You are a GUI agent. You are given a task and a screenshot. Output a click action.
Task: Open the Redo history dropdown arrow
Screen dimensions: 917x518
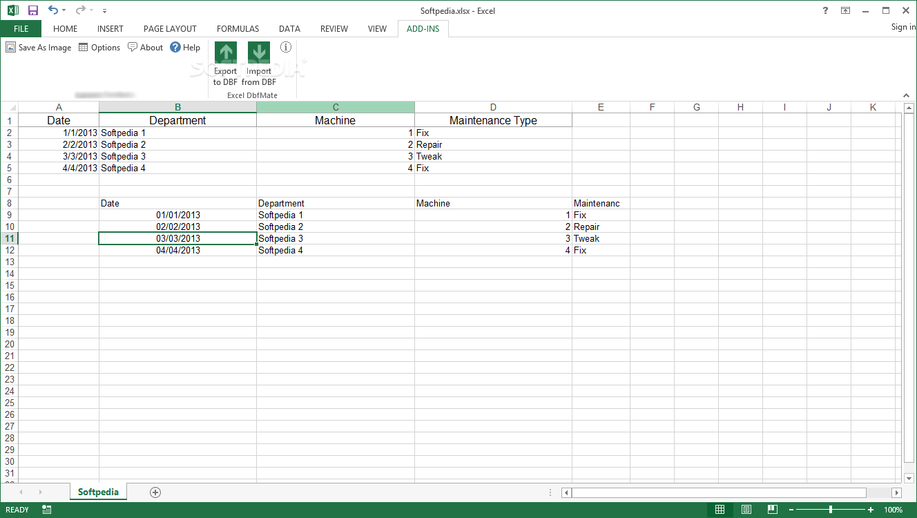[x=91, y=11]
